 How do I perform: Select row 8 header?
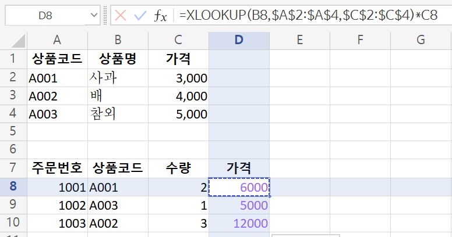click(x=13, y=186)
